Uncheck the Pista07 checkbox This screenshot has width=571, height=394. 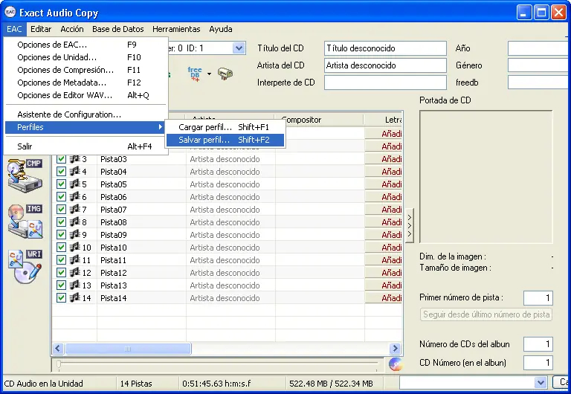tap(61, 210)
